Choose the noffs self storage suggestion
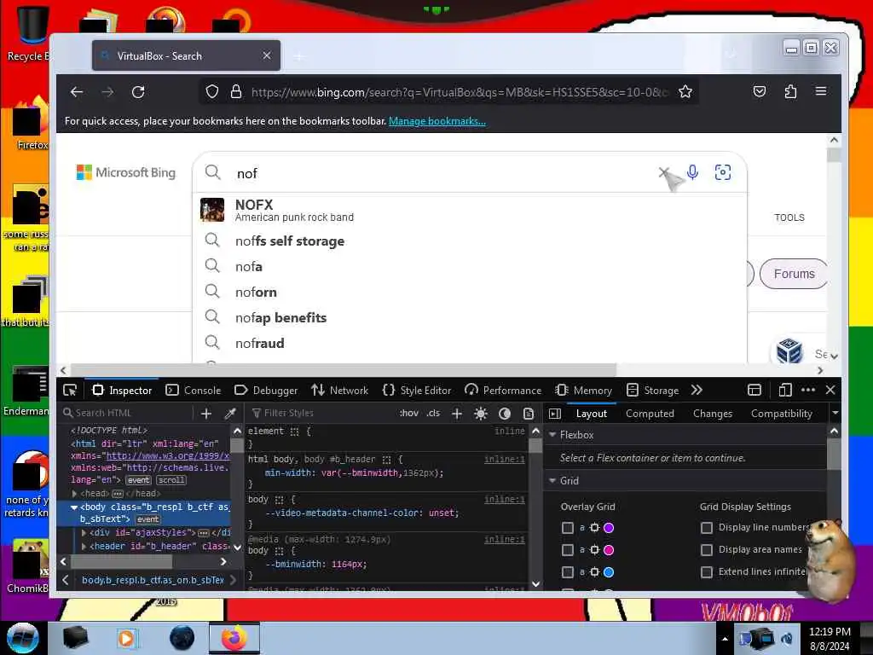 [x=470, y=241]
